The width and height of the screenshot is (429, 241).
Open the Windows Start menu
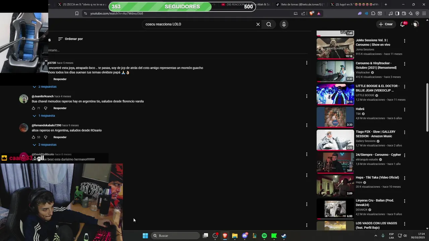pyautogui.click(x=145, y=236)
